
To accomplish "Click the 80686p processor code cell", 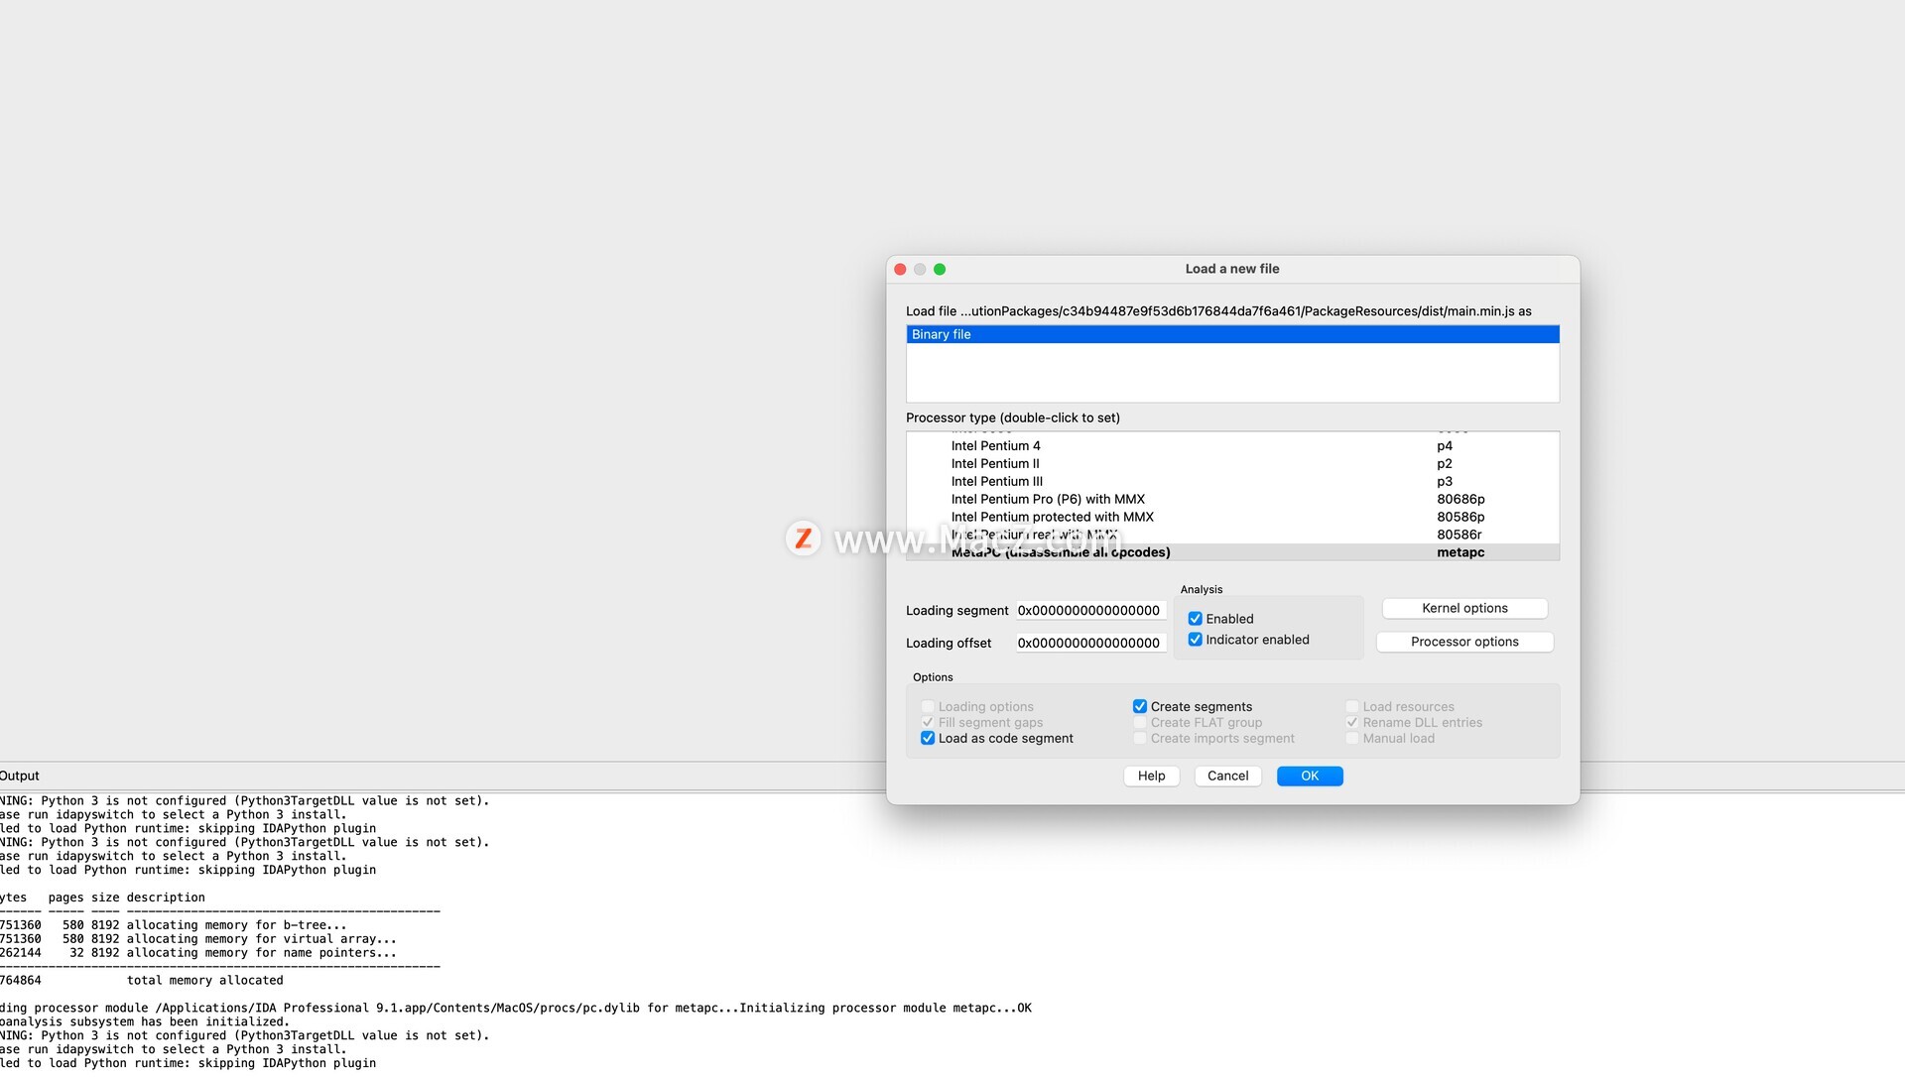I will click(1460, 500).
